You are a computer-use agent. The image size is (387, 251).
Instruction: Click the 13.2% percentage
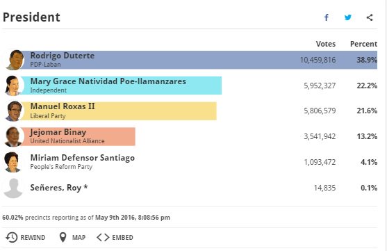click(367, 136)
